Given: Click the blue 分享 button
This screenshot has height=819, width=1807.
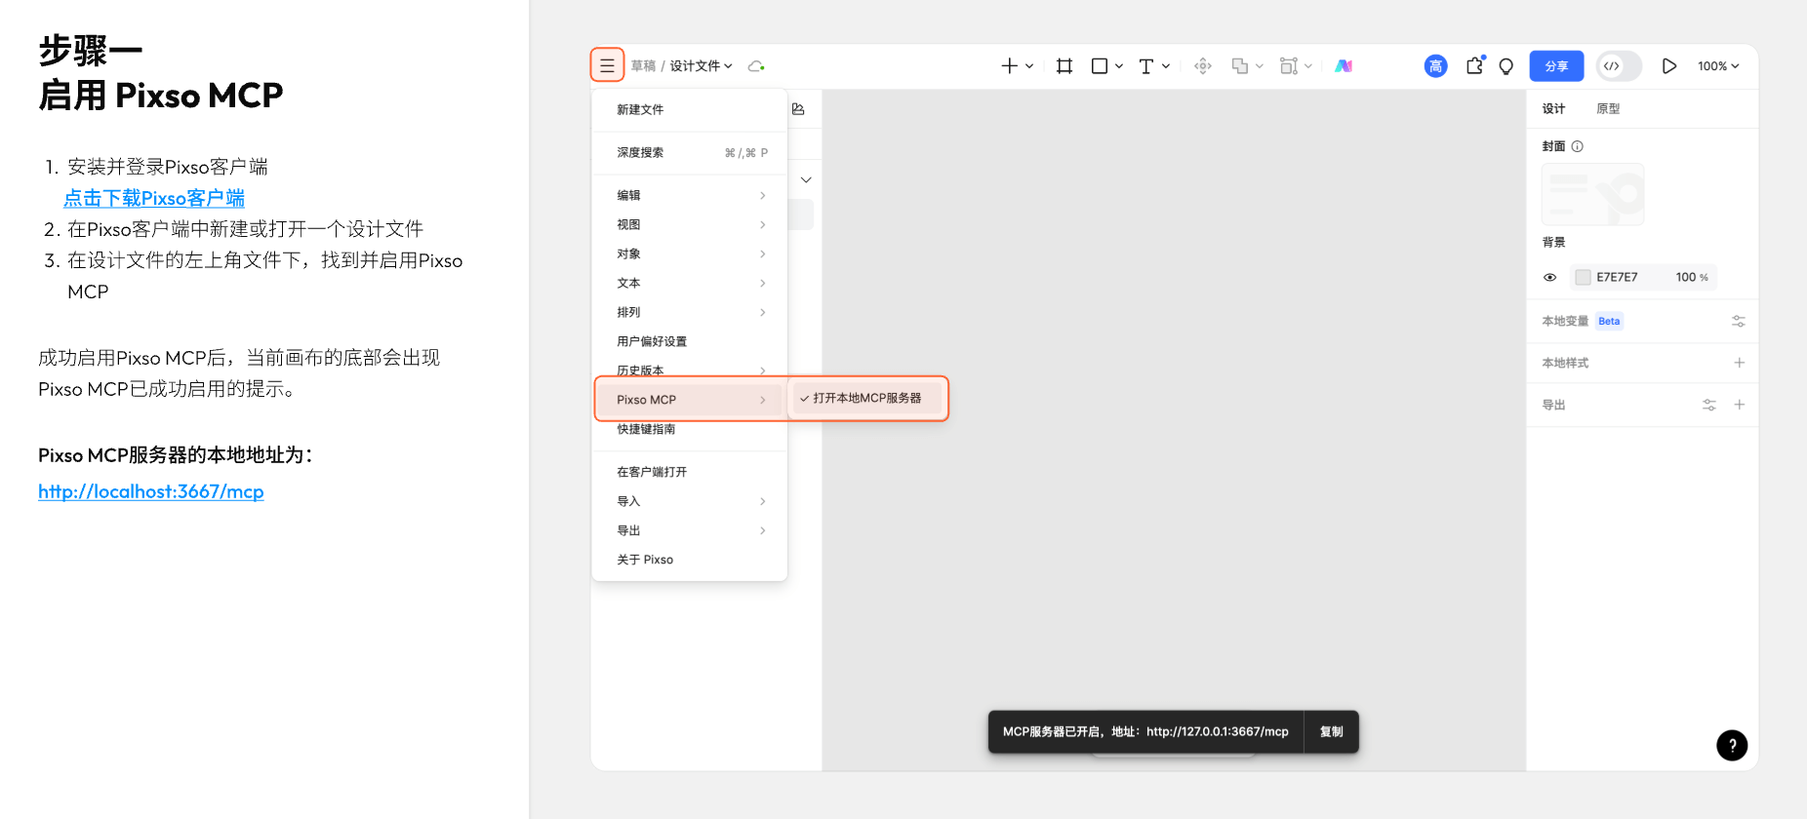Looking at the screenshot, I should point(1556,65).
